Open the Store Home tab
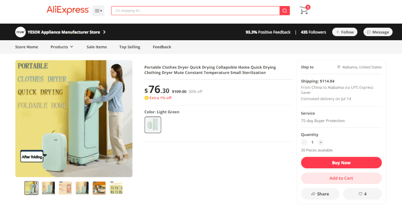The width and height of the screenshot is (402, 207). pyautogui.click(x=27, y=47)
